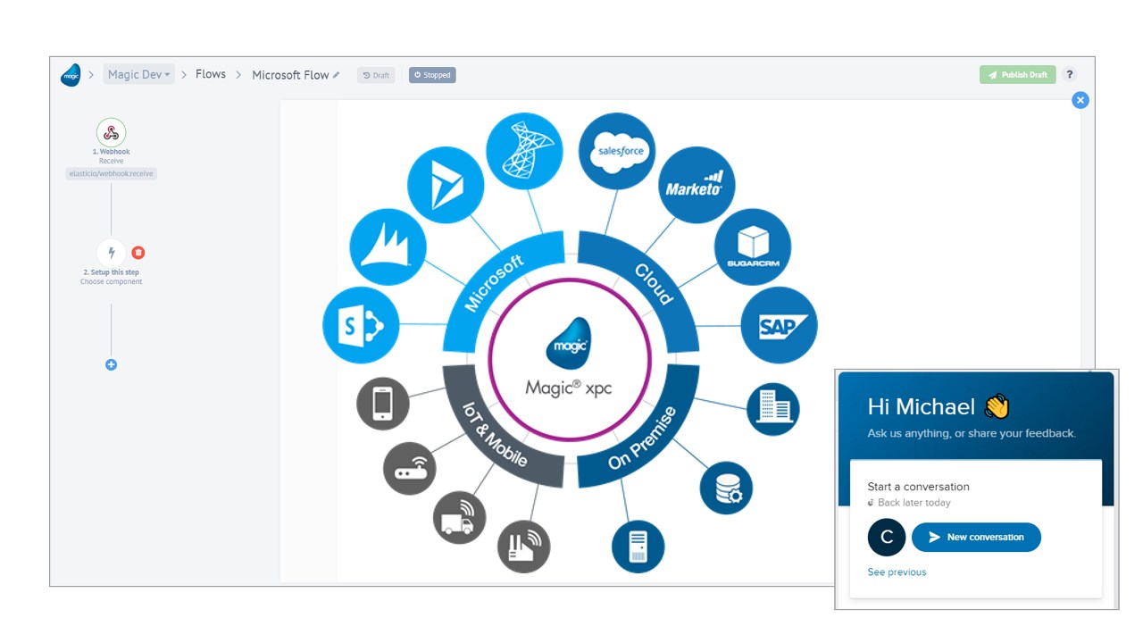This screenshot has height=643, width=1143.
Task: Click the 1. Webhook step label
Action: pos(112,152)
